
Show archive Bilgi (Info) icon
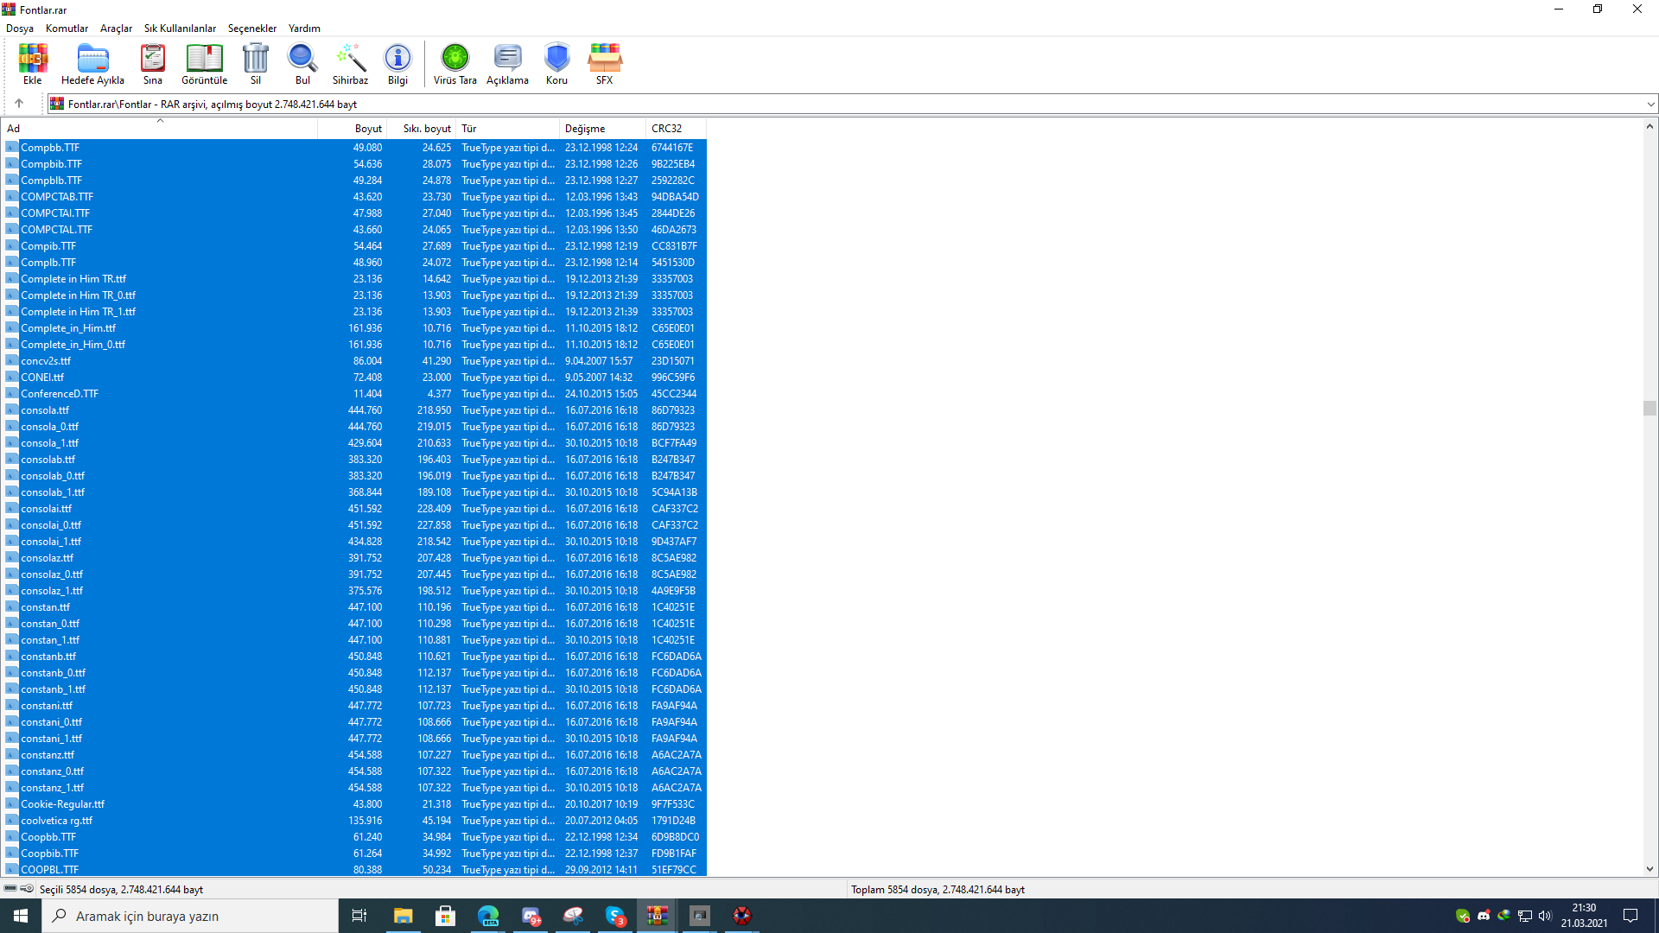[397, 64]
